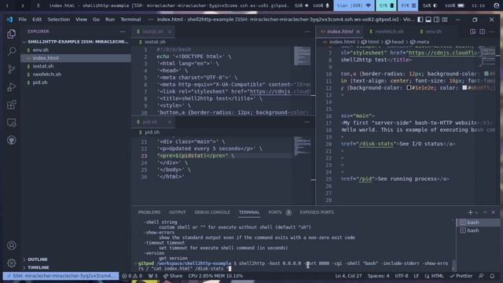Switch to neofetch.sh editor tab
This screenshot has height=283, width=503.
389,31
